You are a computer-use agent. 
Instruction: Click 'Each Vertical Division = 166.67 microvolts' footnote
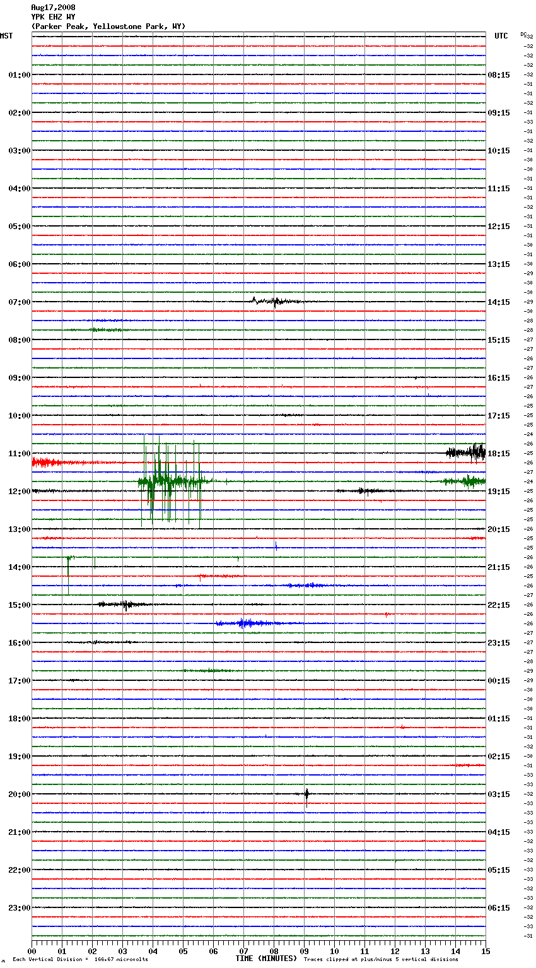(80, 960)
